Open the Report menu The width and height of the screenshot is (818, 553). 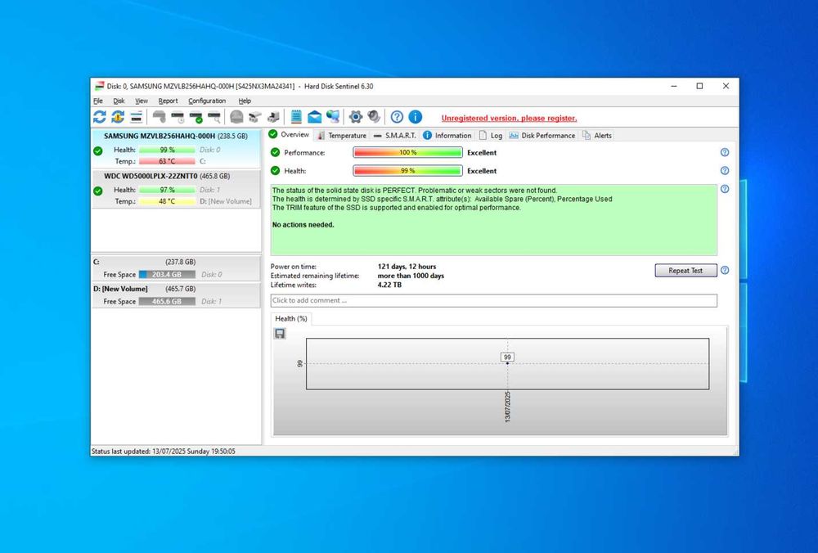168,101
